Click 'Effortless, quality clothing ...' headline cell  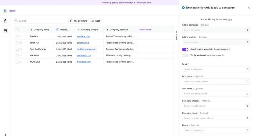coord(120,56)
